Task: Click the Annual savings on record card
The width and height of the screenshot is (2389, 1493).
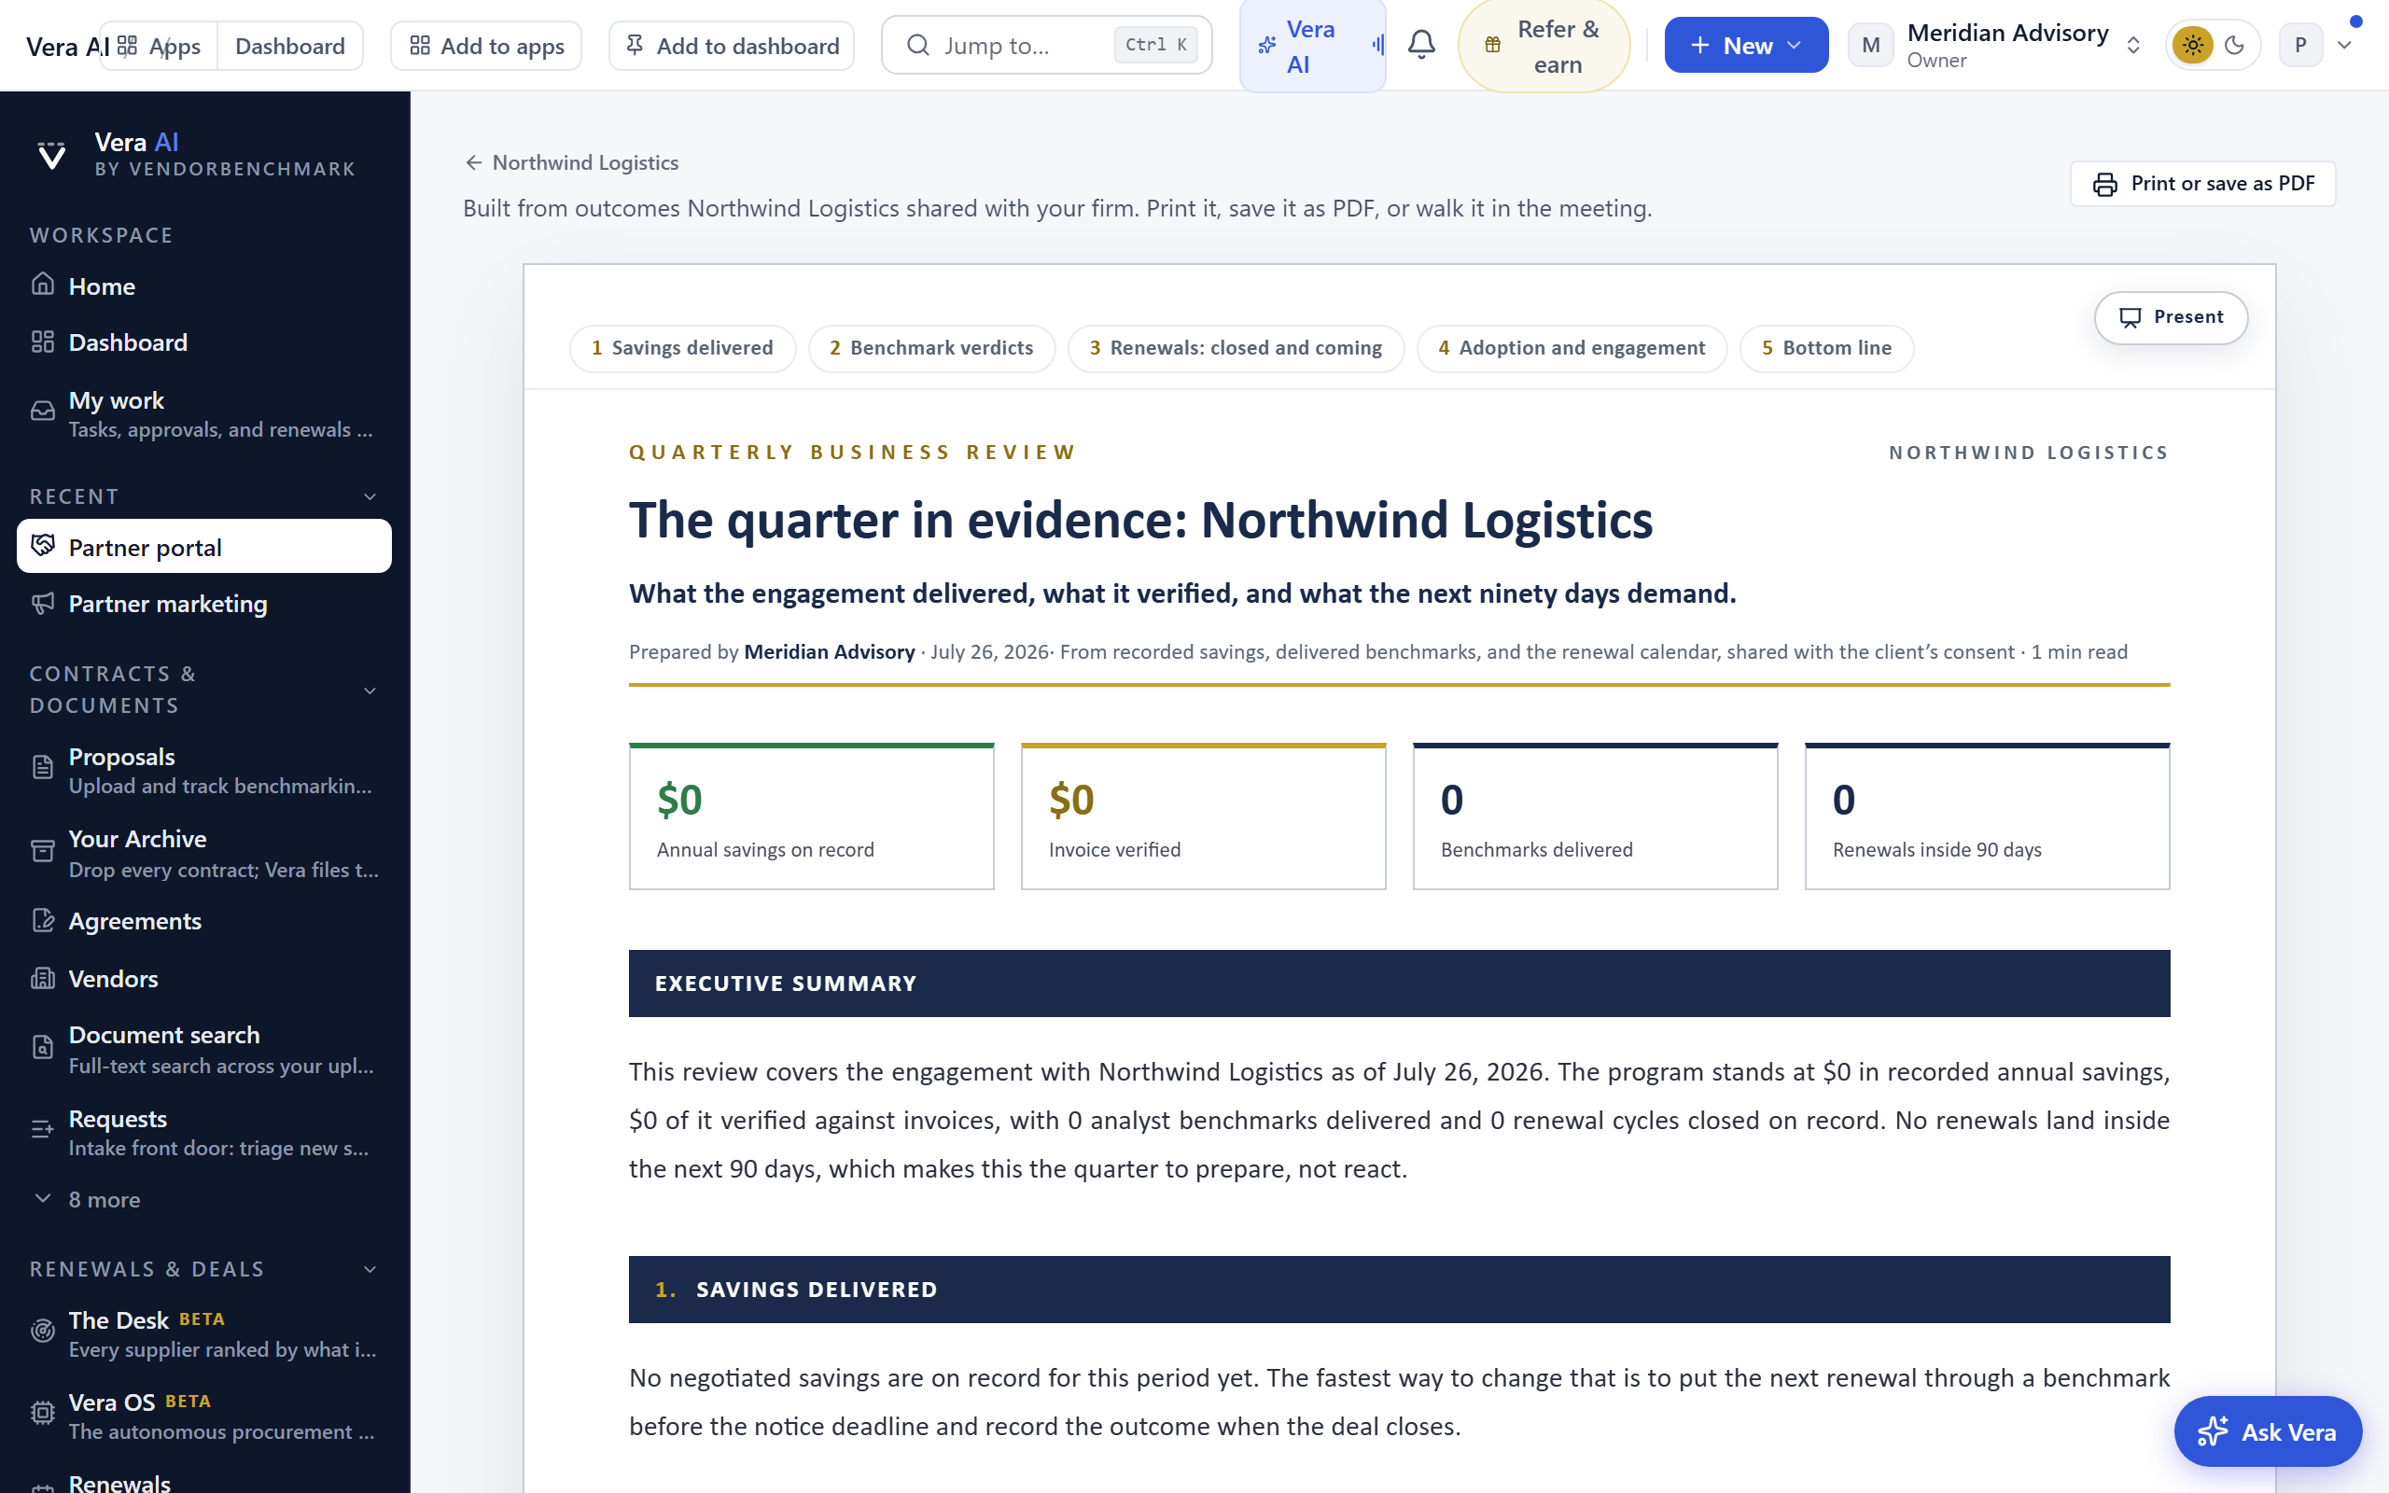Action: [x=812, y=816]
